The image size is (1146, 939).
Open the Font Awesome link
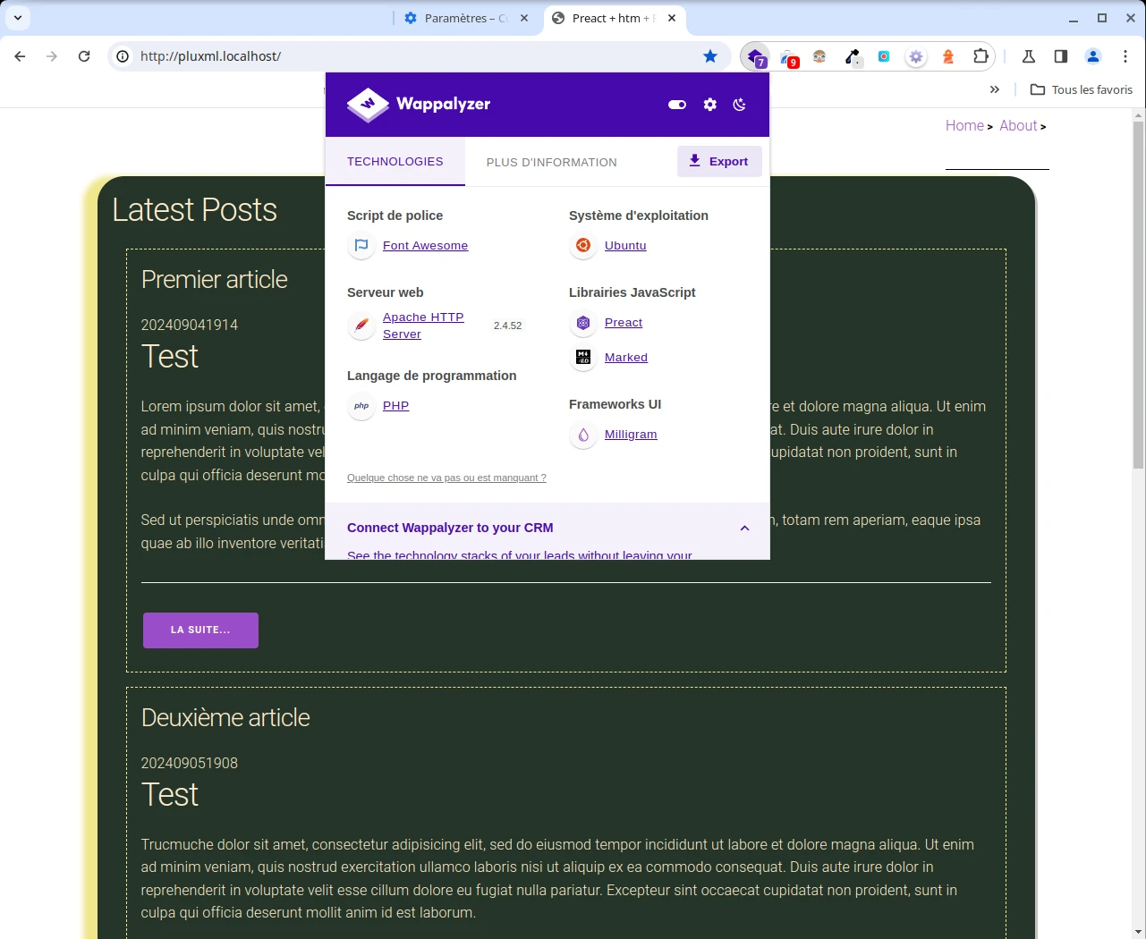(x=425, y=245)
